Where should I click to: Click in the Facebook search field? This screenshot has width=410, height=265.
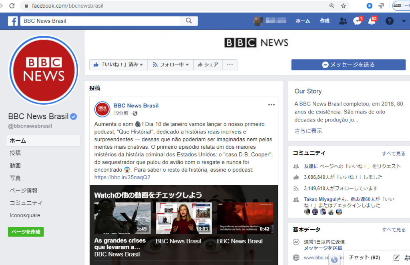pyautogui.click(x=100, y=21)
